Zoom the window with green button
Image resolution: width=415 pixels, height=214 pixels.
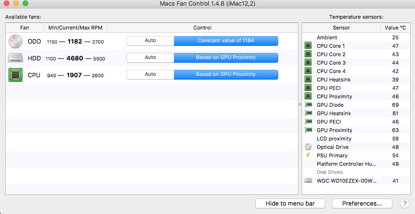pos(25,3)
